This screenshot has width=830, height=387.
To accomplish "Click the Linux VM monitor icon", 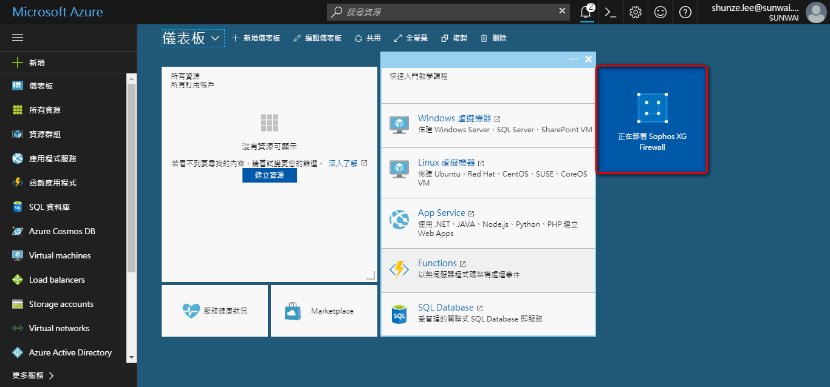I will (399, 169).
